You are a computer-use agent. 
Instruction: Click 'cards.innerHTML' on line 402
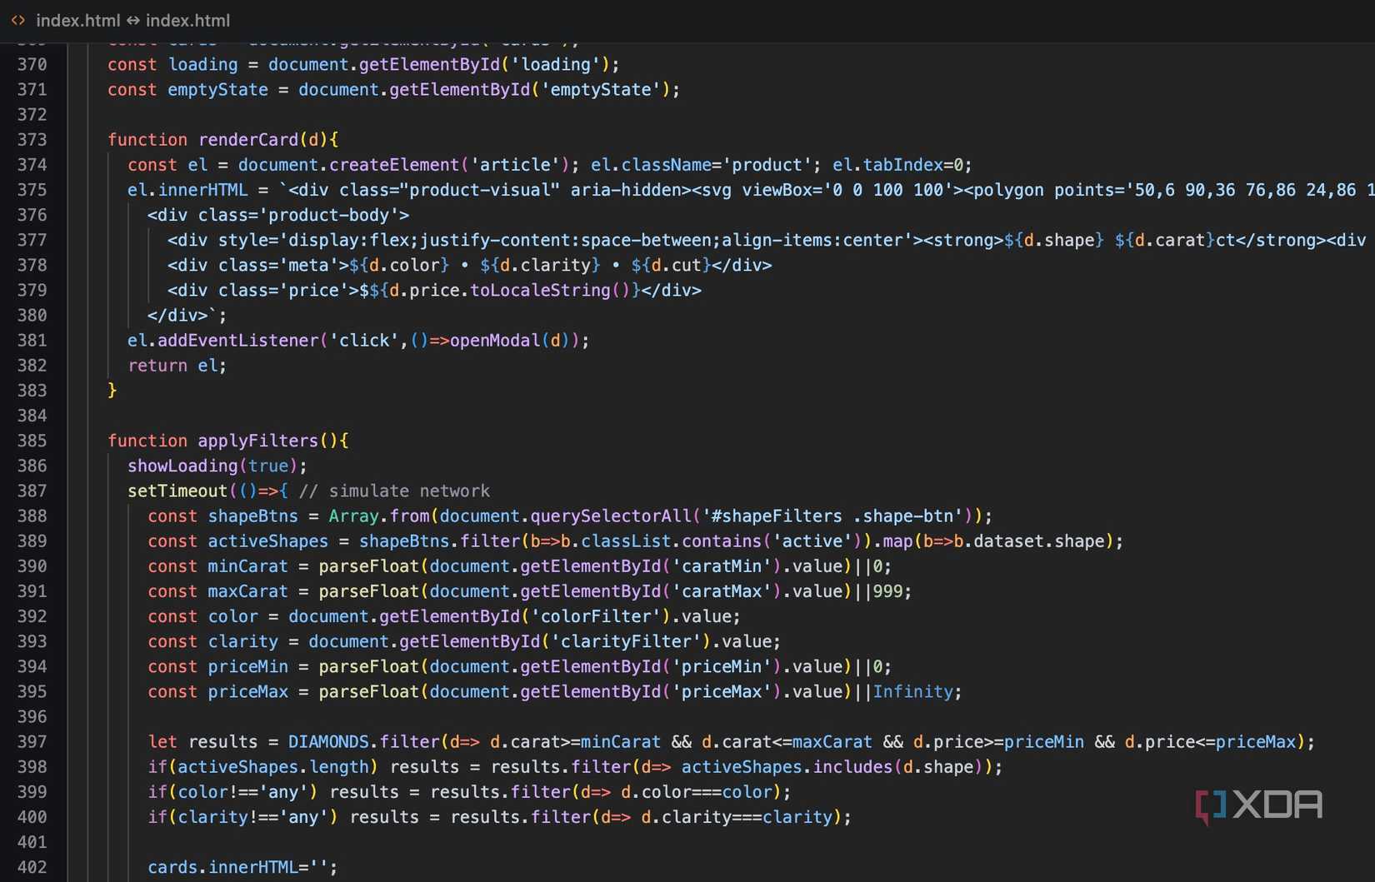coord(222,867)
